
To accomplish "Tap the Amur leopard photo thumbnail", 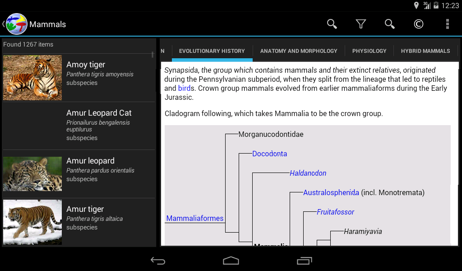I will point(32,174).
